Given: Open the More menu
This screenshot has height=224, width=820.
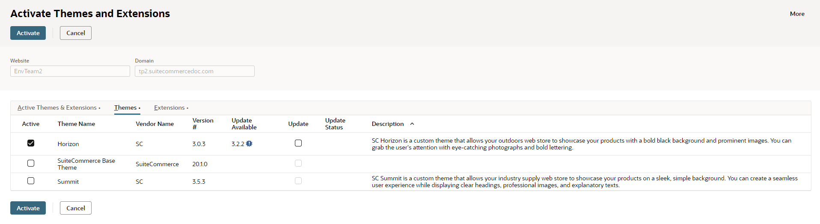Looking at the screenshot, I should point(797,14).
